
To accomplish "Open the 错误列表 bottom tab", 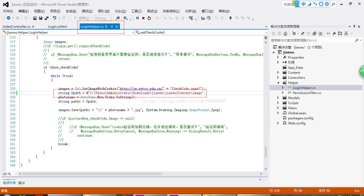I will pos(9,183).
